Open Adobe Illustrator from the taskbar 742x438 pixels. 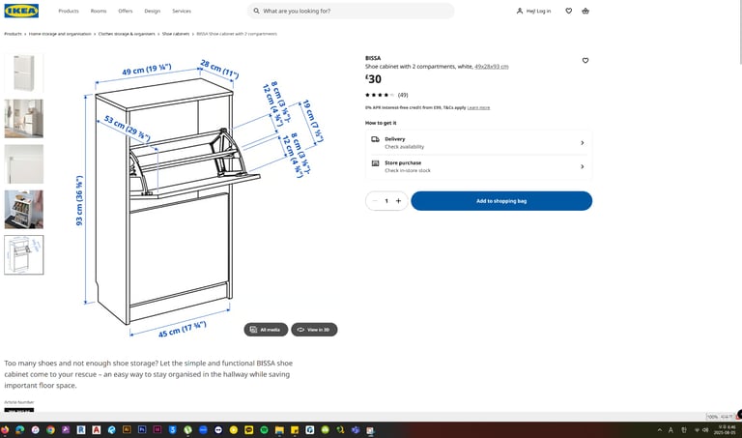pyautogui.click(x=127, y=429)
